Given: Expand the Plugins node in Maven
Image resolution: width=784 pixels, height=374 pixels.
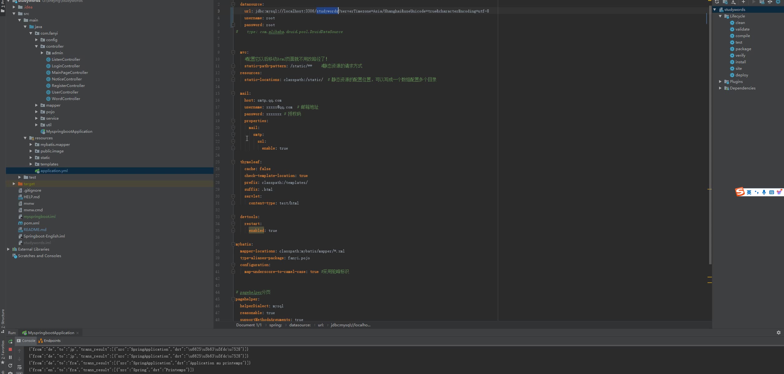Looking at the screenshot, I should pyautogui.click(x=720, y=82).
